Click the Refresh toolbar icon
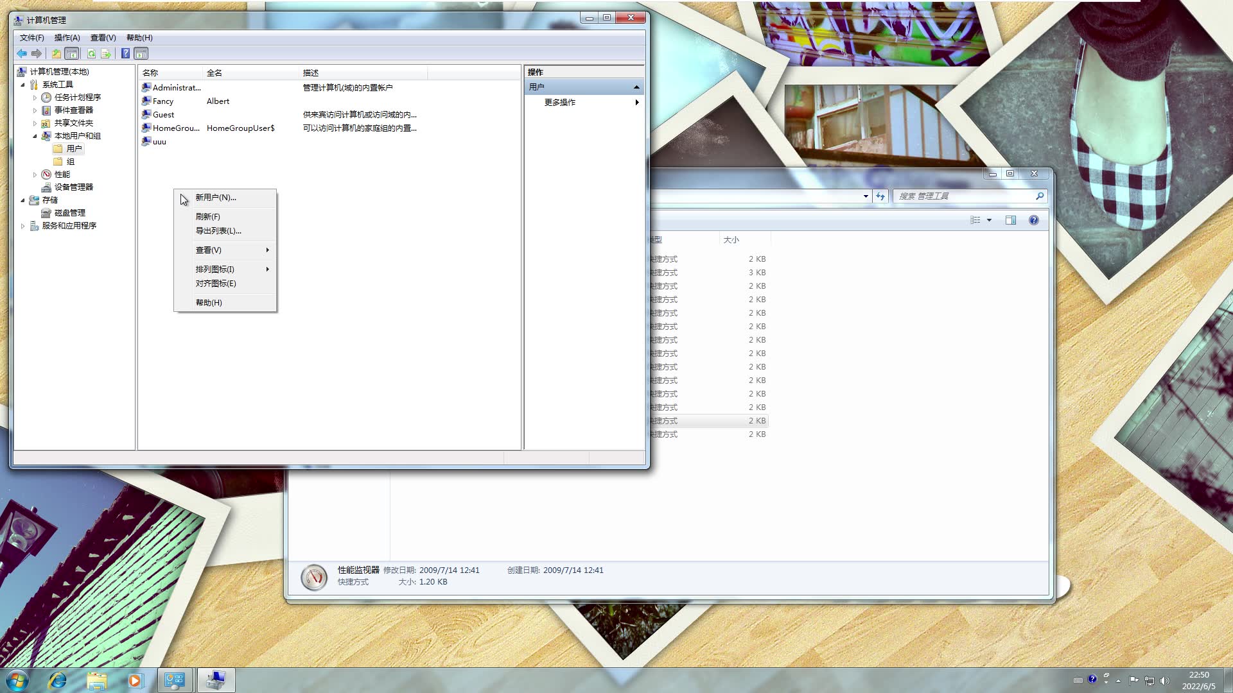This screenshot has width=1233, height=693. click(91, 54)
